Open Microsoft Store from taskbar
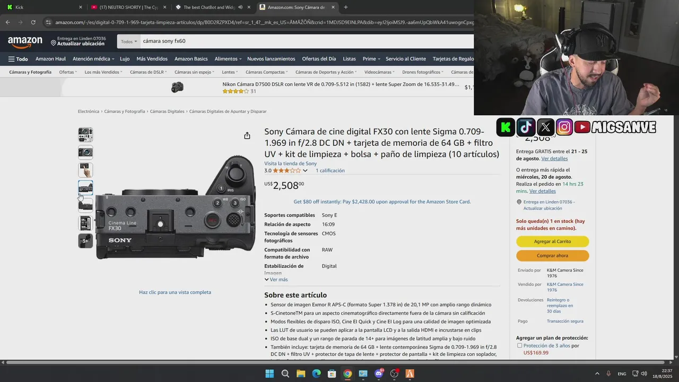 pyautogui.click(x=332, y=374)
